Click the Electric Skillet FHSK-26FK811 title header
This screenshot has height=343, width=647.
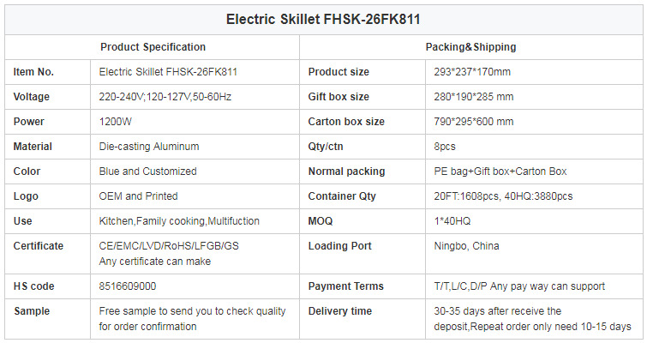point(323,20)
